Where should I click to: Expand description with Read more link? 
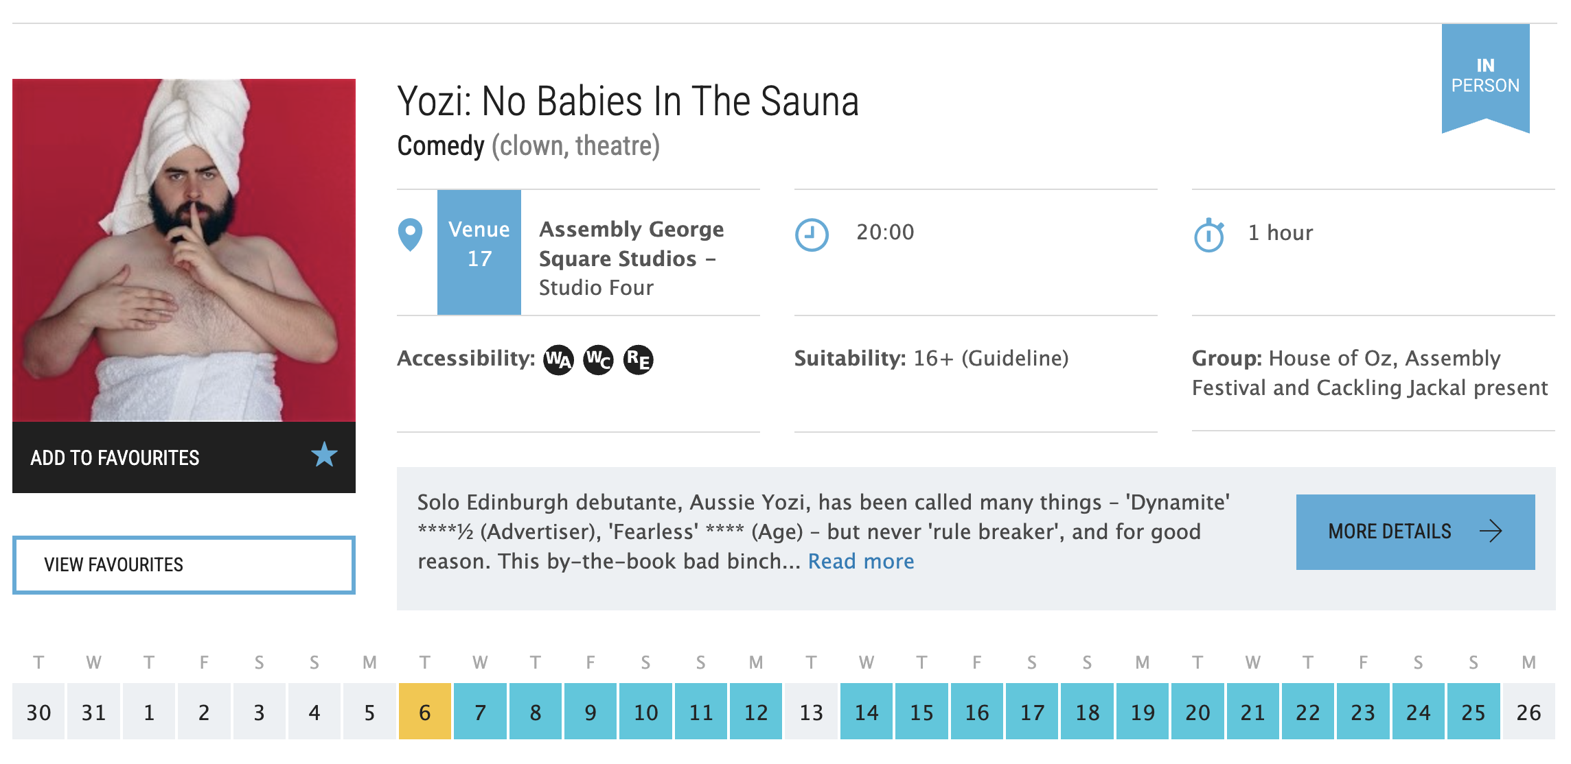860,561
